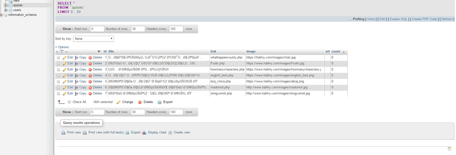Open the Sort by key dropdown

[93, 38]
